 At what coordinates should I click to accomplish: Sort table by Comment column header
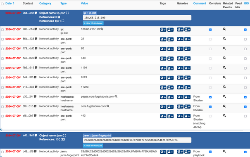tap(200, 3)
